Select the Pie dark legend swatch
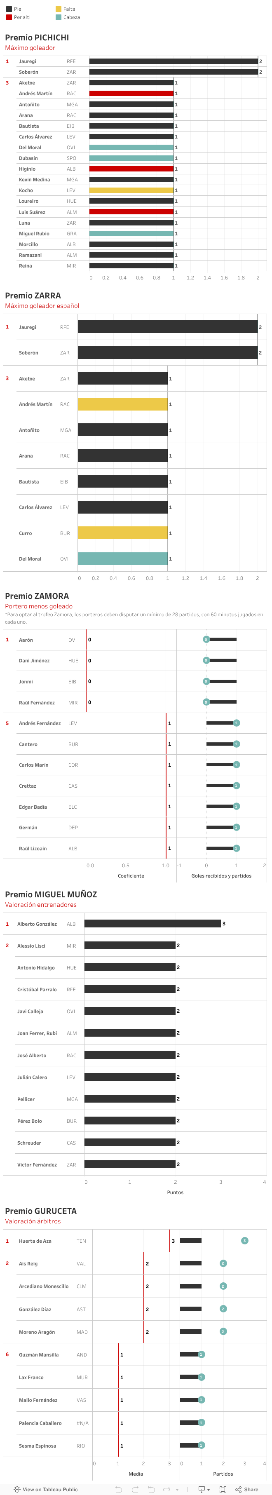This screenshot has height=1495, width=272. 9,9
